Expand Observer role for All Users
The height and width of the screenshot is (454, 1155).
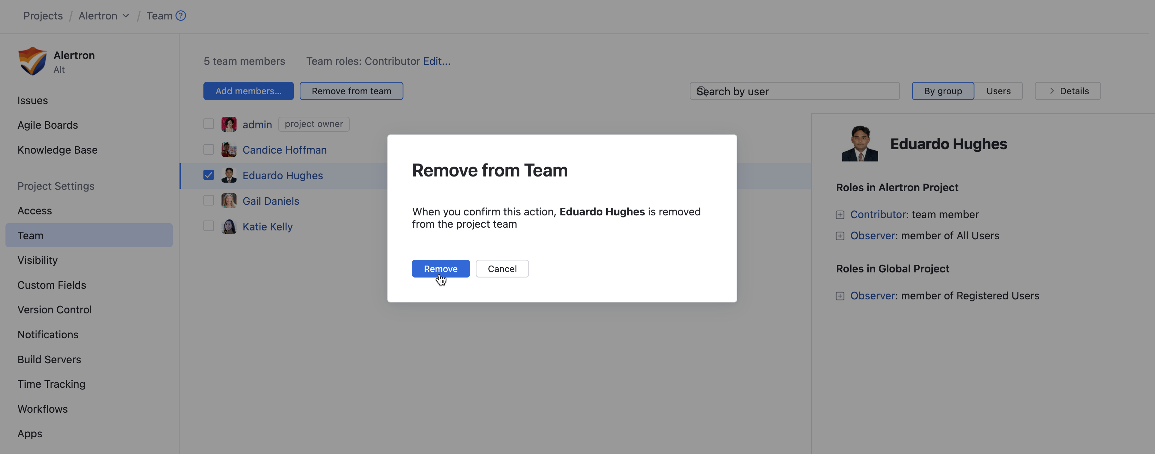pyautogui.click(x=840, y=236)
